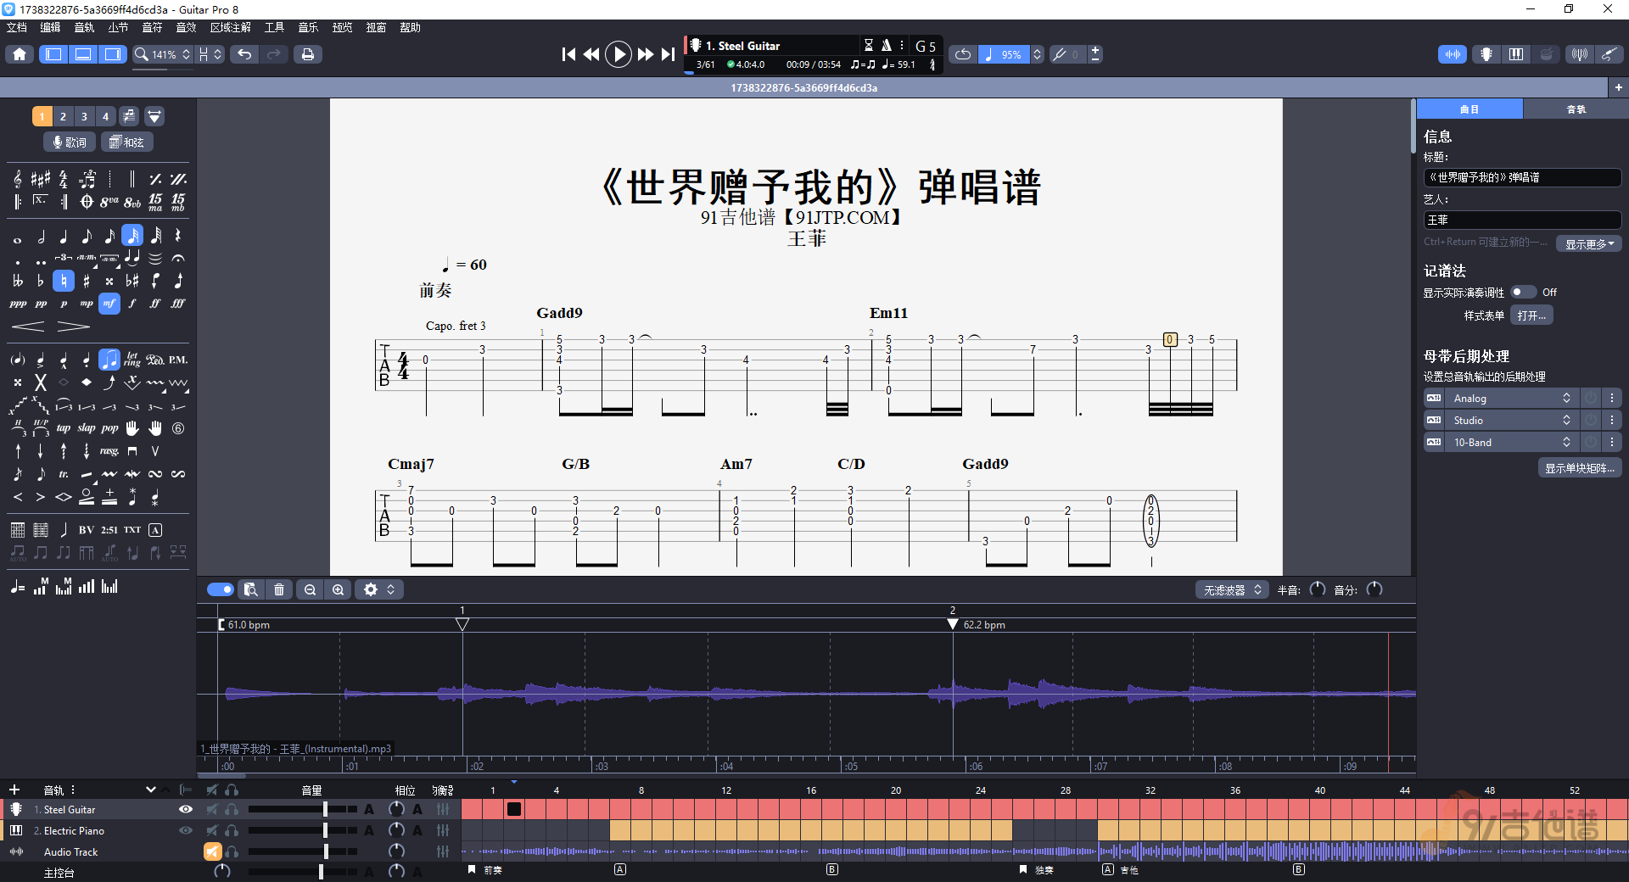Open the guitar cable tuner icon
This screenshot has height=882, width=1629.
(1609, 54)
